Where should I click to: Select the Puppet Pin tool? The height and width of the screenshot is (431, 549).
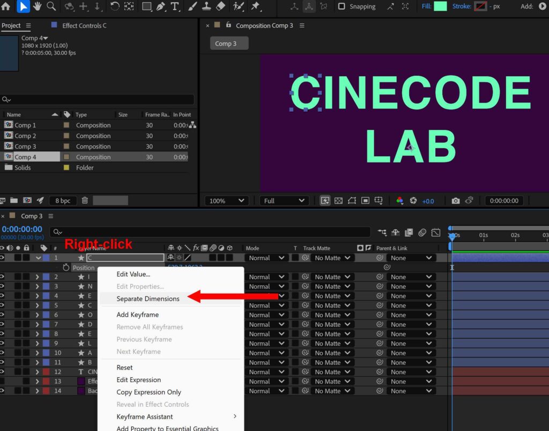pos(256,6)
